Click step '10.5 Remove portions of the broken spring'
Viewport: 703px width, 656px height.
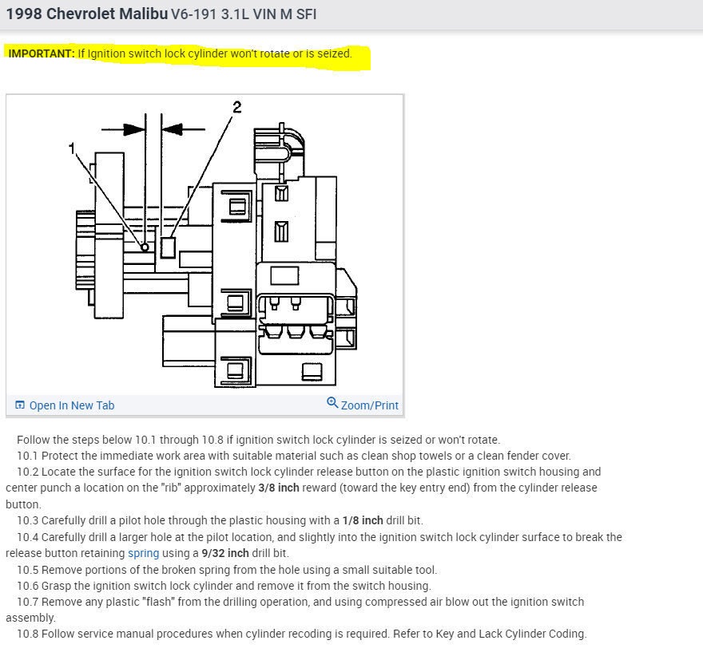tap(227, 570)
